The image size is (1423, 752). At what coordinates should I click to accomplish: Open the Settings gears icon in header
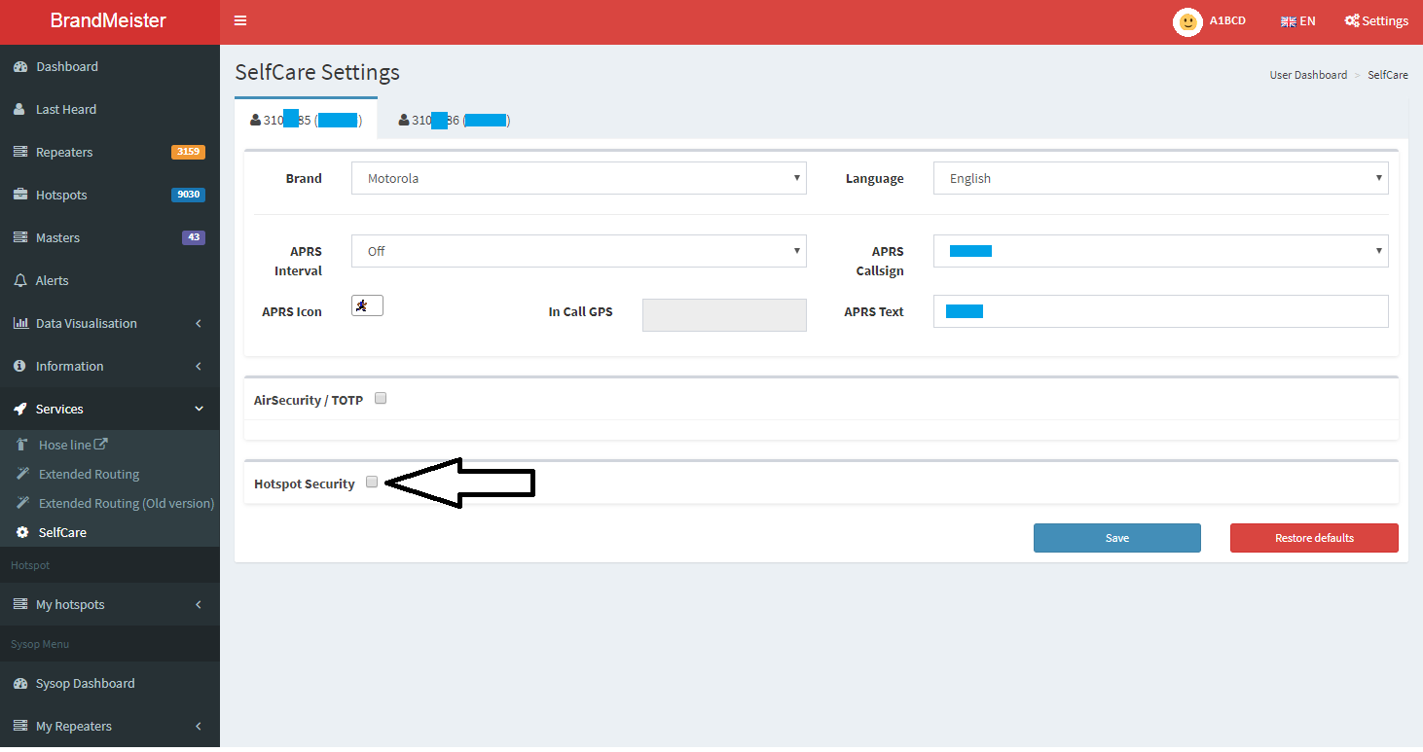1352,21
